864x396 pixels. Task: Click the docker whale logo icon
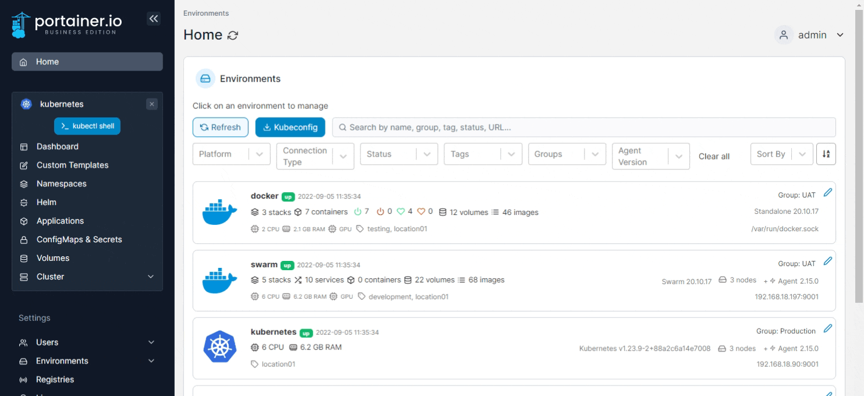(x=219, y=212)
